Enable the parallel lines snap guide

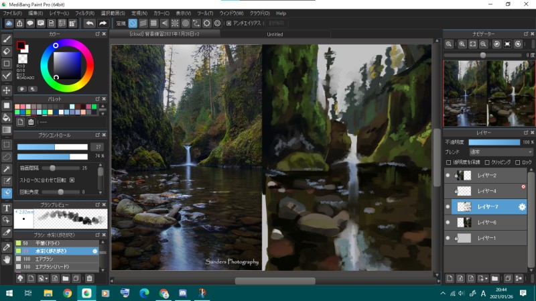(x=143, y=23)
